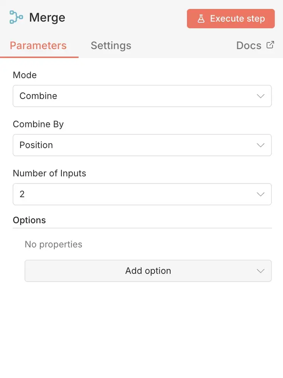The width and height of the screenshot is (283, 378).
Task: Select the Parameters tab
Action: coord(38,45)
